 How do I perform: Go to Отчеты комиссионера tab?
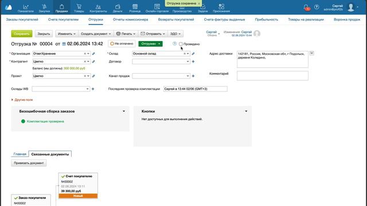[130, 19]
